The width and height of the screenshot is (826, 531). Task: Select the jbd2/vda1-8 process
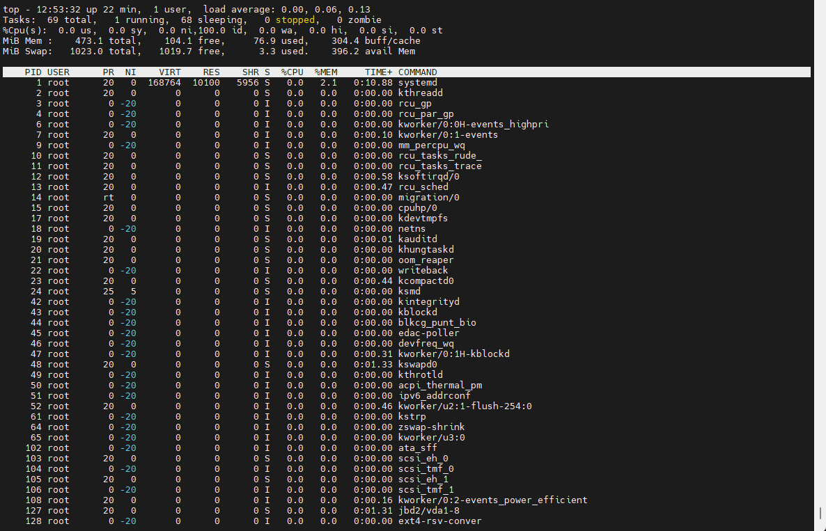pyautogui.click(x=429, y=511)
